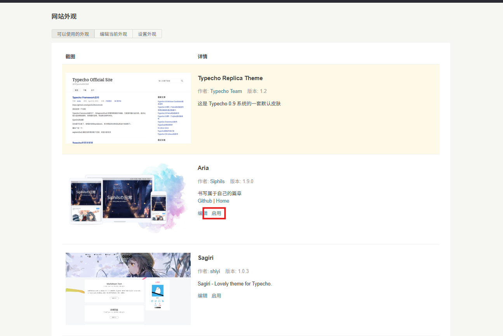Enable the Aria theme via 启用
This screenshot has width=503, height=336.
pyautogui.click(x=216, y=213)
